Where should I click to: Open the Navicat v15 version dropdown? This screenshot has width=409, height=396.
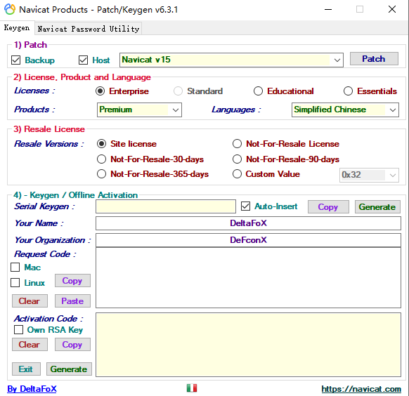[x=231, y=60]
